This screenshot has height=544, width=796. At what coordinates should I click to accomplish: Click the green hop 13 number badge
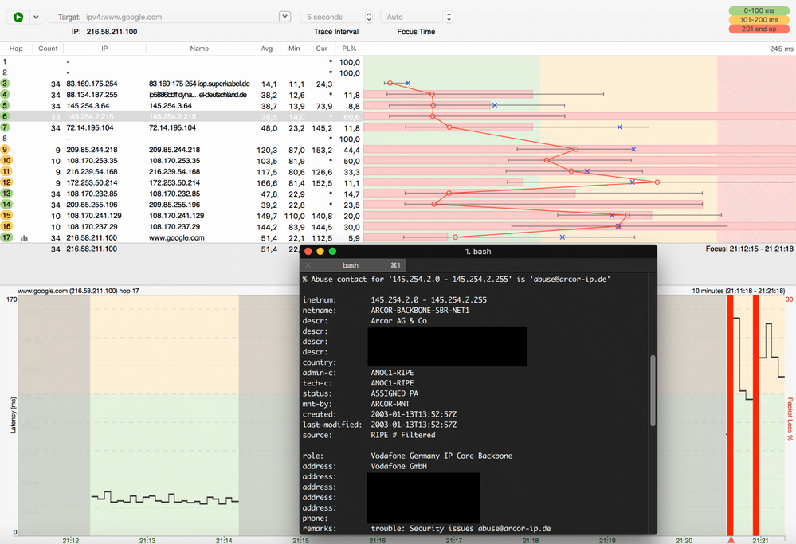(x=6, y=194)
